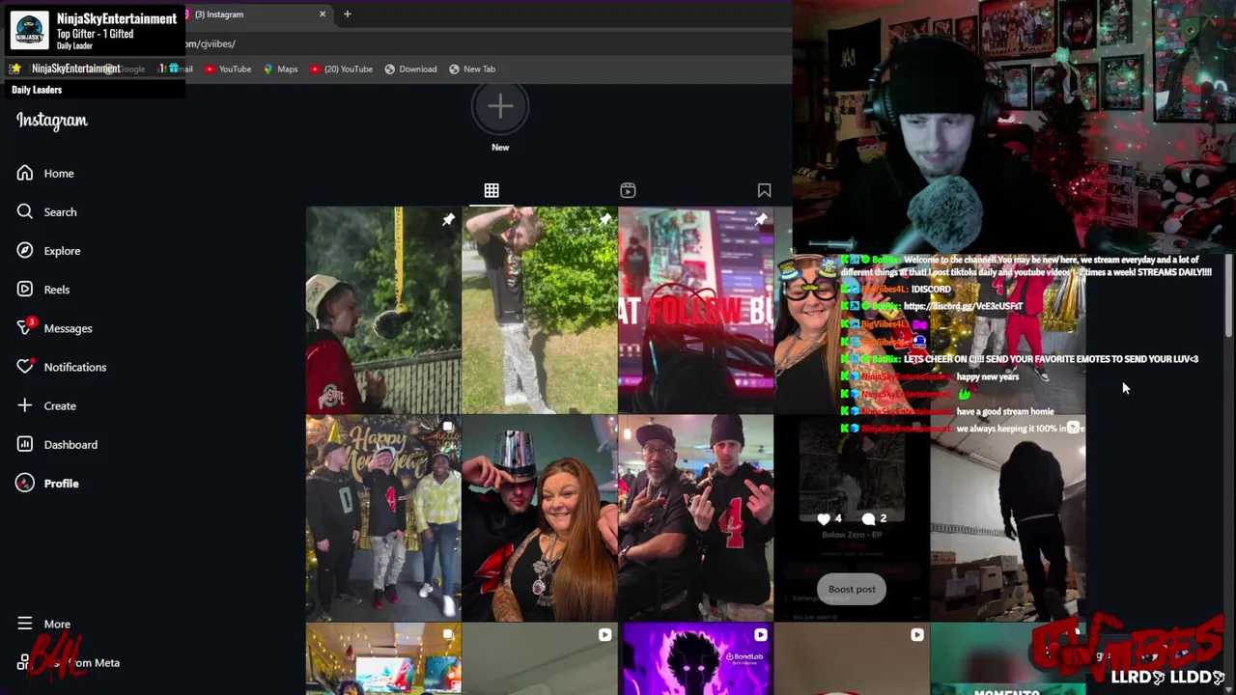Click the Explore label in sidebar
The image size is (1236, 695).
[x=62, y=251]
